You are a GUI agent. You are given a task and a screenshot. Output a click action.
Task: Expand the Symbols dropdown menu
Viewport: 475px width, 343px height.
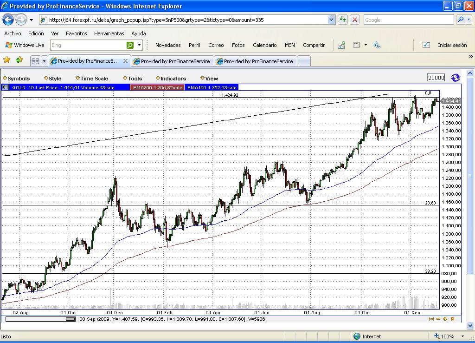tap(17, 79)
